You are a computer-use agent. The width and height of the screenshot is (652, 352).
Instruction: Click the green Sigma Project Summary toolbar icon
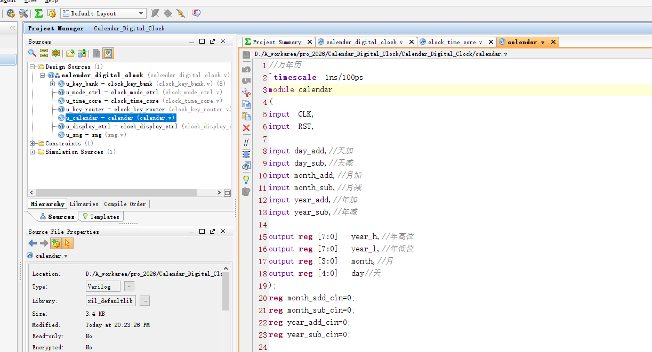pos(39,13)
